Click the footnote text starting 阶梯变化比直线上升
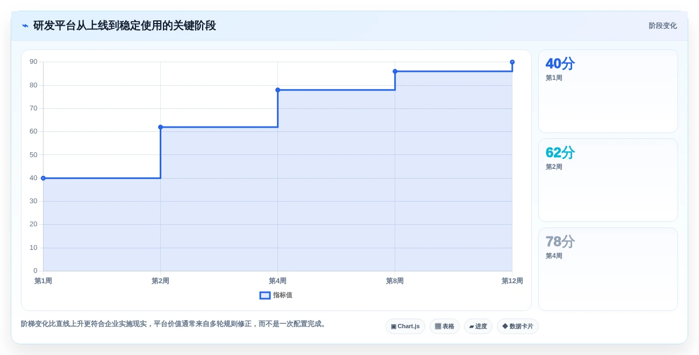Viewport: 699px width, 355px height. tap(174, 324)
